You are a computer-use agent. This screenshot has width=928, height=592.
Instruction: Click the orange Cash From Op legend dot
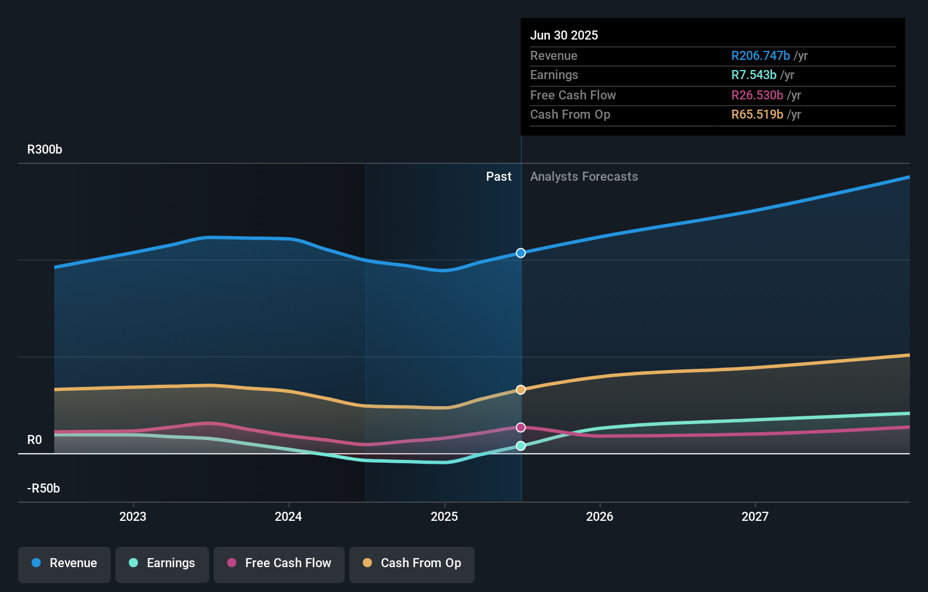367,563
